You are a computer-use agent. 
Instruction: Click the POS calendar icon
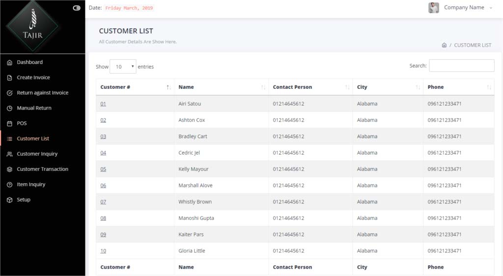point(10,123)
